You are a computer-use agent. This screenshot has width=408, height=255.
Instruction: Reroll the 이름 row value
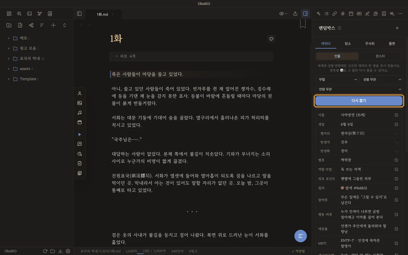pyautogui.click(x=396, y=115)
